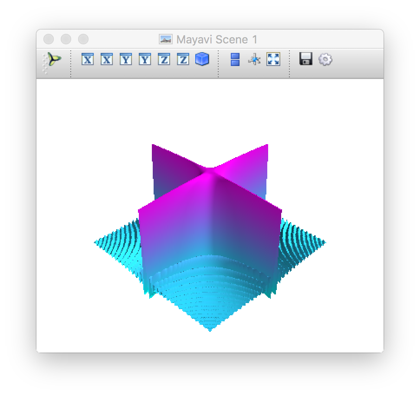Viewport: 420px width, 396px height.
Task: Click the Mayavi Scene 1 window title
Action: point(217,40)
